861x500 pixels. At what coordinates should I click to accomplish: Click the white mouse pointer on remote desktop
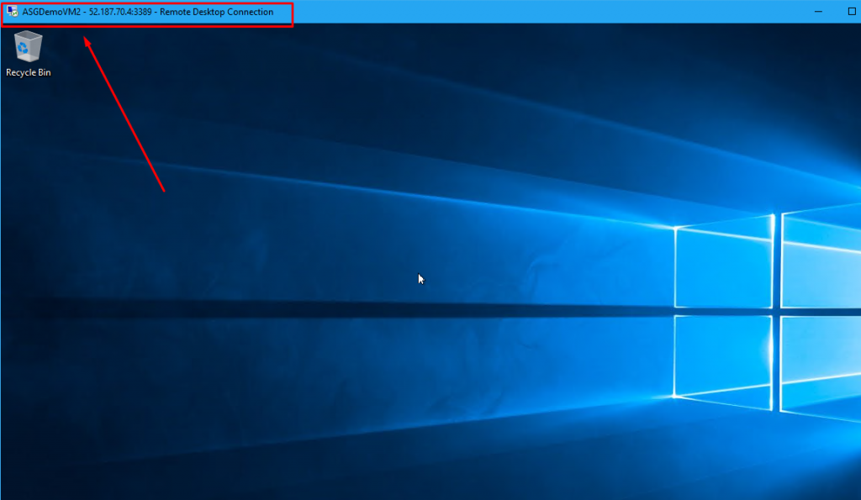[x=420, y=278]
